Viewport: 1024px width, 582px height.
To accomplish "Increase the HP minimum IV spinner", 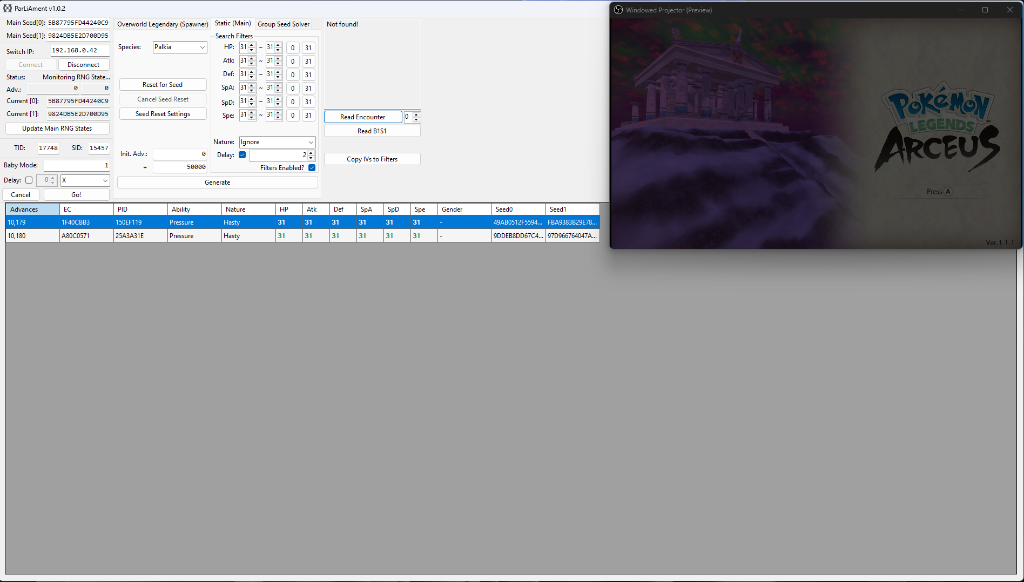I will (x=252, y=45).
